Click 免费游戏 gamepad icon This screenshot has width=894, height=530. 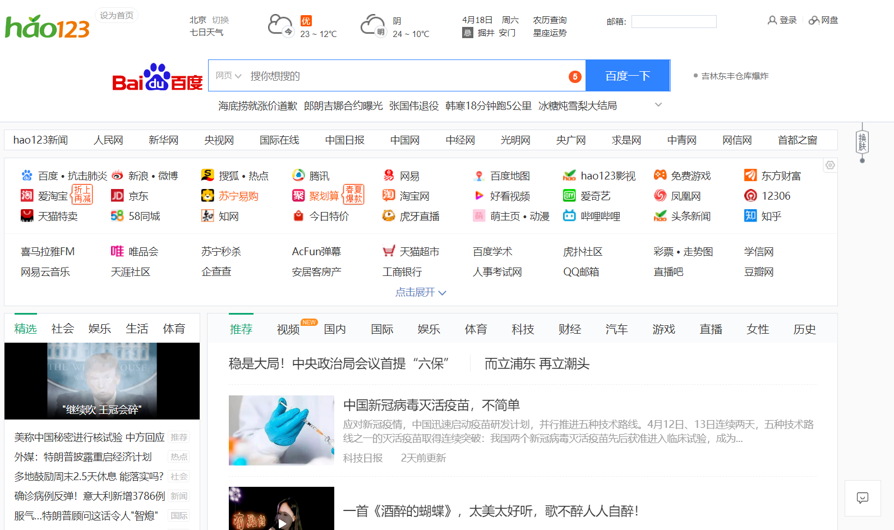pyautogui.click(x=660, y=176)
